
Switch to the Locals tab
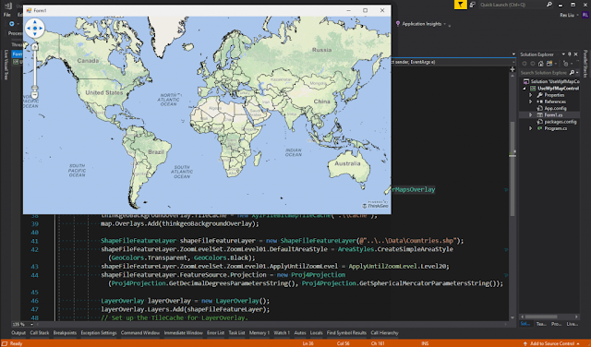click(317, 333)
